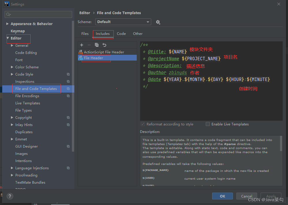288x205 pixels.
Task: Close the Settings dialog
Action: pos(279,4)
